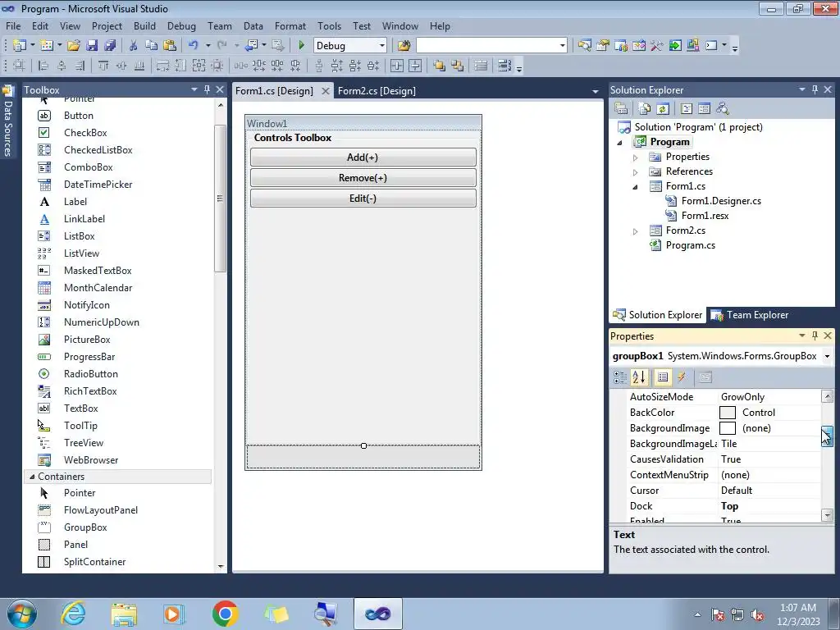840x630 pixels.
Task: Click View Code icon in Solution Explorer
Action: click(x=687, y=109)
